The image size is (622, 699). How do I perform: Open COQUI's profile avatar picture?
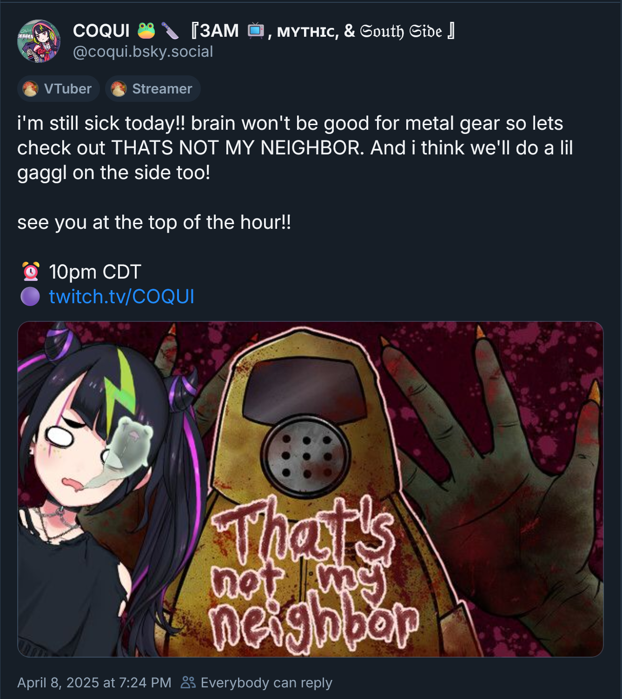39,41
